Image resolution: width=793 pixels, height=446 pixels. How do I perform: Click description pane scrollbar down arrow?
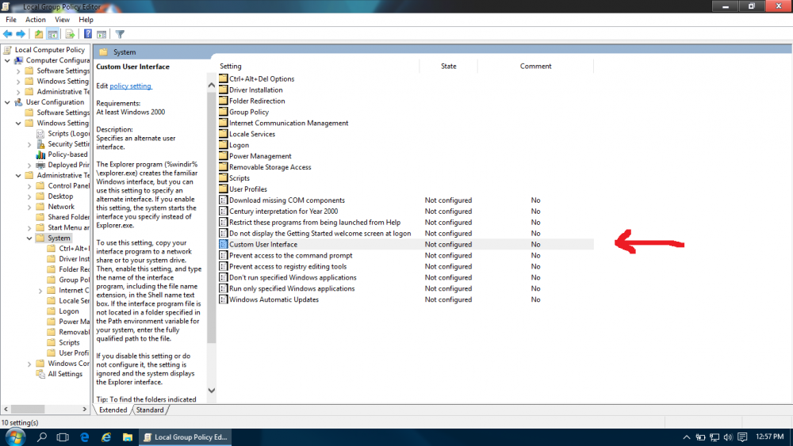pos(211,390)
